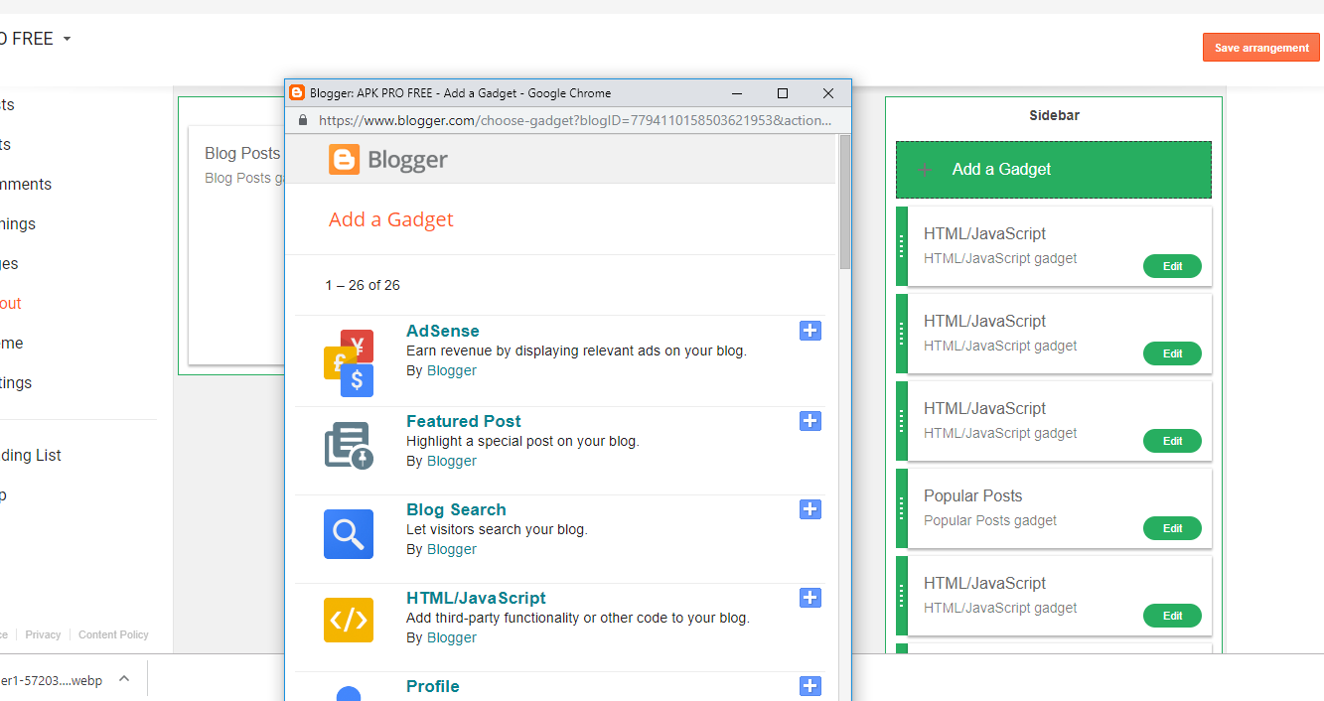Open Theme item in left navigation
The height and width of the screenshot is (701, 1324).
tap(11, 344)
